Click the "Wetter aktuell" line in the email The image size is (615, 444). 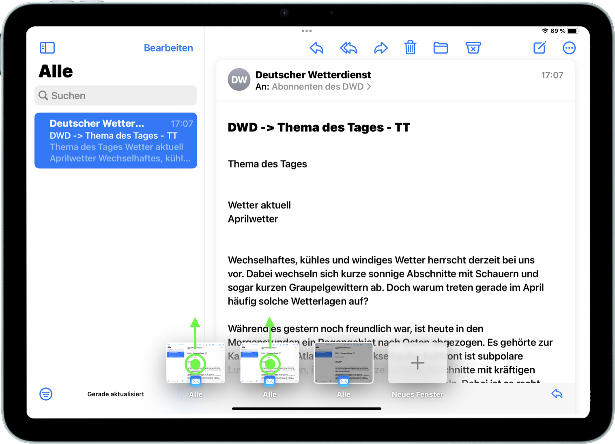tap(259, 205)
